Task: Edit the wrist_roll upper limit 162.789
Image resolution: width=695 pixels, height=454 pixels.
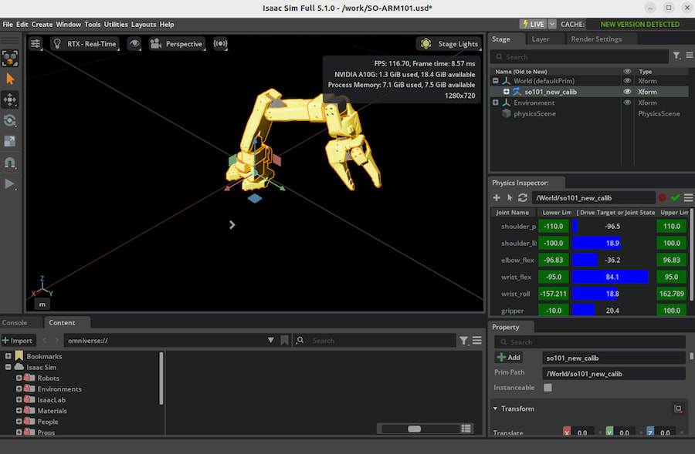Action: (672, 294)
